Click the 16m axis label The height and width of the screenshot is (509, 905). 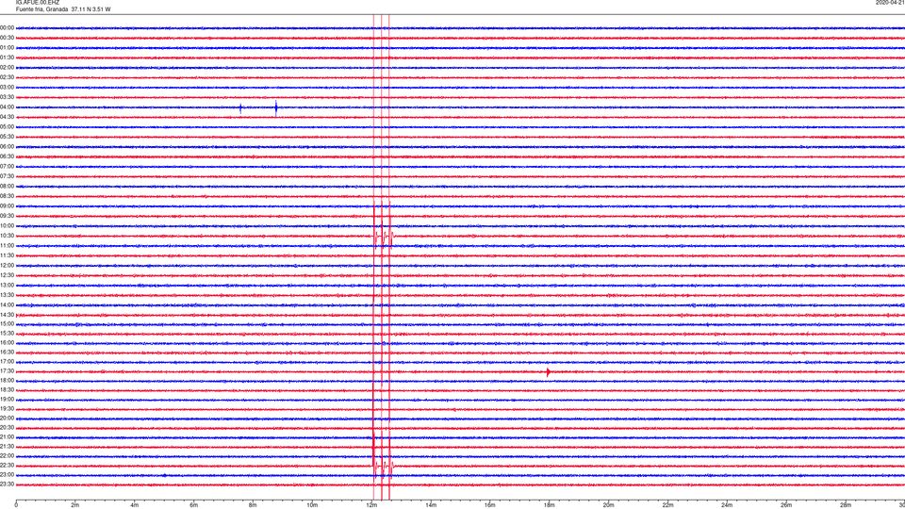coord(490,505)
